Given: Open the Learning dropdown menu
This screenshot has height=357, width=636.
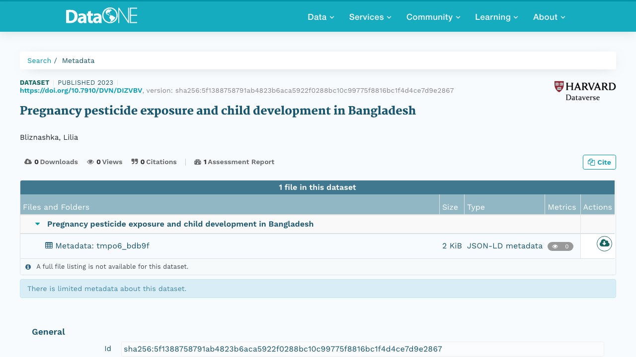Looking at the screenshot, I should click(496, 17).
